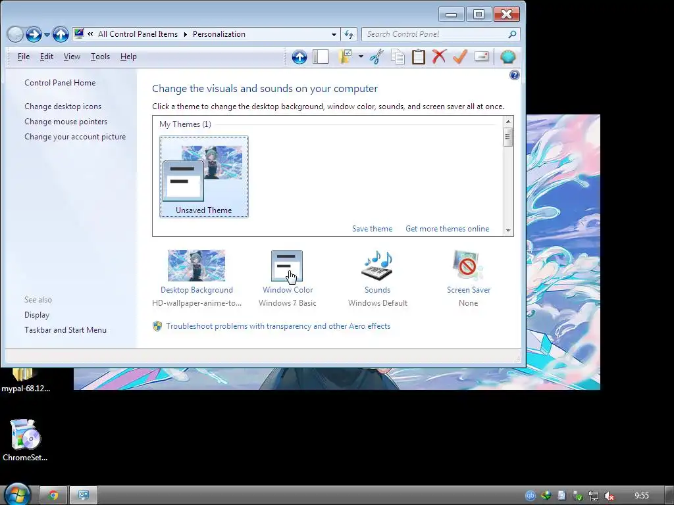This screenshot has height=505, width=674.
Task: Open Taskbar and Start Menu link
Action: (x=65, y=330)
